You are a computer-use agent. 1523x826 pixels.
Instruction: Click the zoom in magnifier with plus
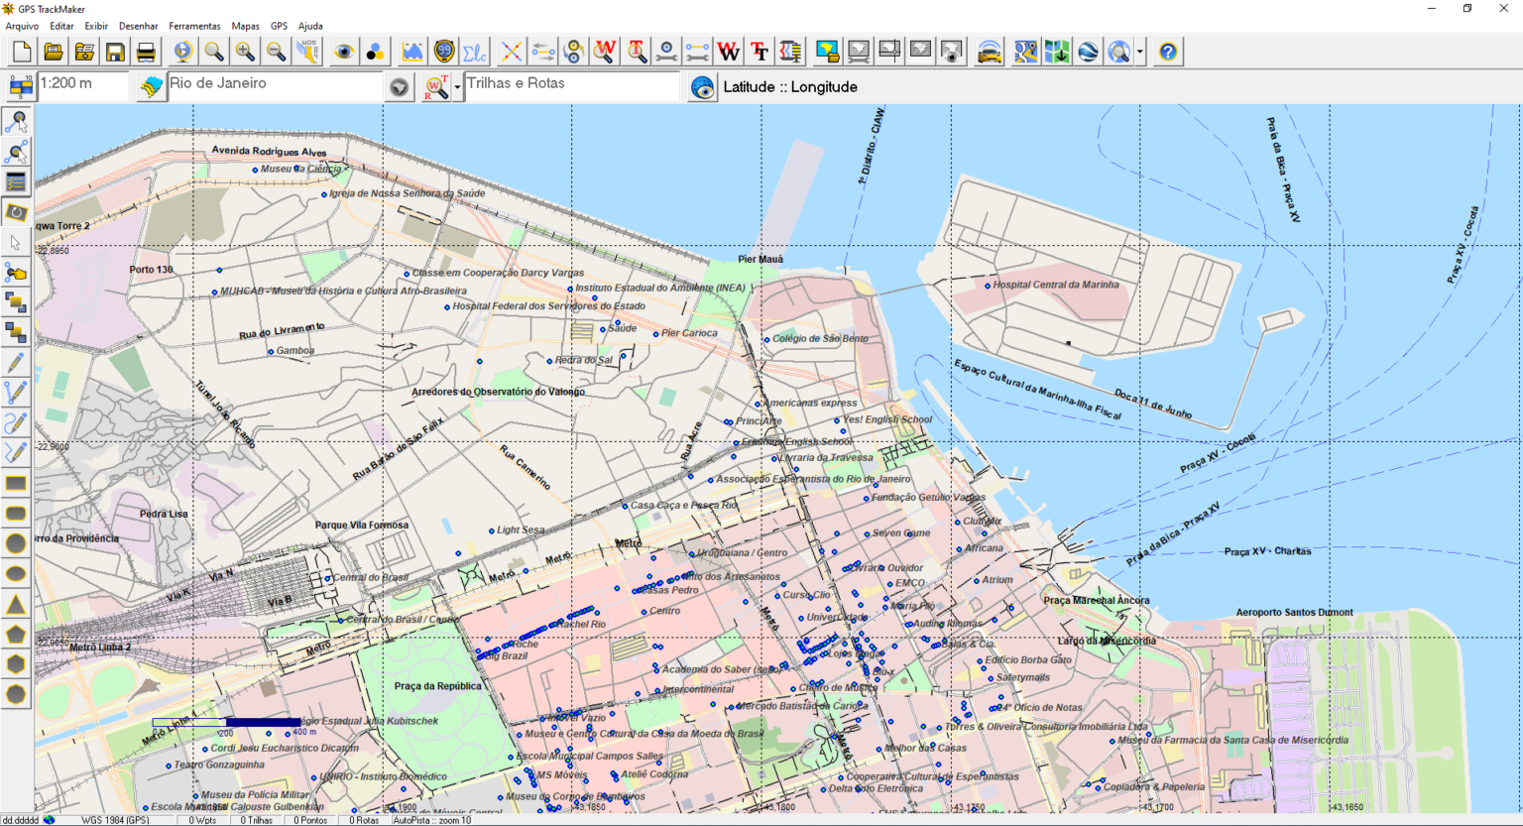coord(245,52)
